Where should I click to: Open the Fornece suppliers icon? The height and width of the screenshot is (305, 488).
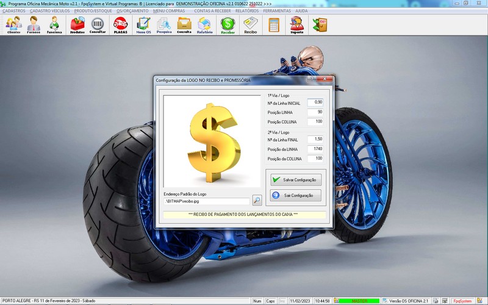pos(34,25)
